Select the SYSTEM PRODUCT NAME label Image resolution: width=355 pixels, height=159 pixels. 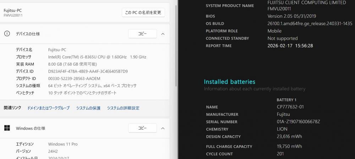coord(230,6)
